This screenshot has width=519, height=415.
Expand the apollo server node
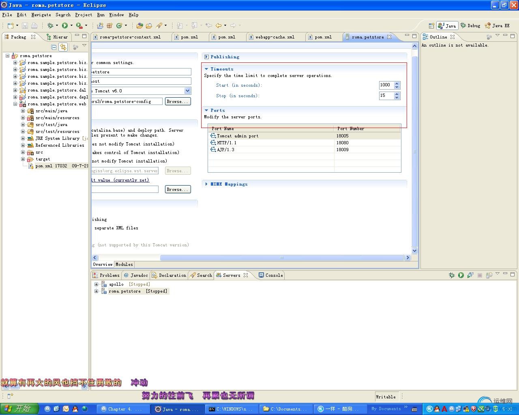coord(96,284)
